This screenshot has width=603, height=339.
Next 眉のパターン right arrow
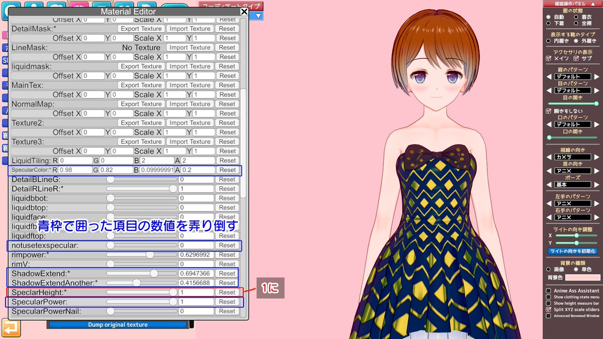(596, 76)
